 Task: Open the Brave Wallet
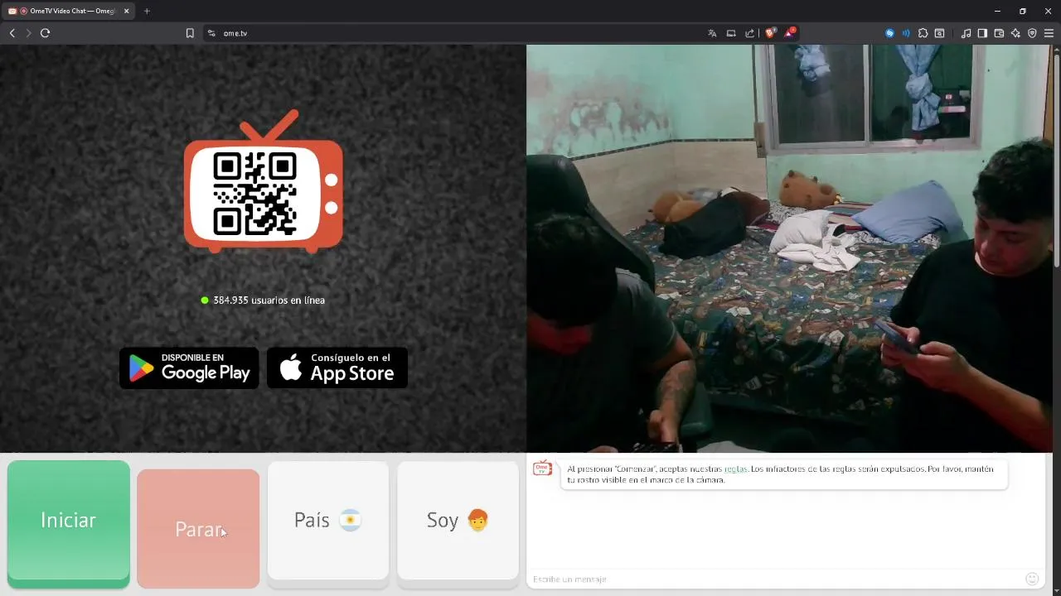tap(999, 33)
